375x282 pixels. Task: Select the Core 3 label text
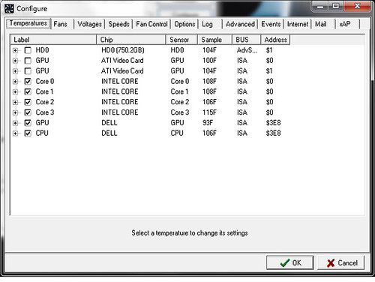click(45, 112)
